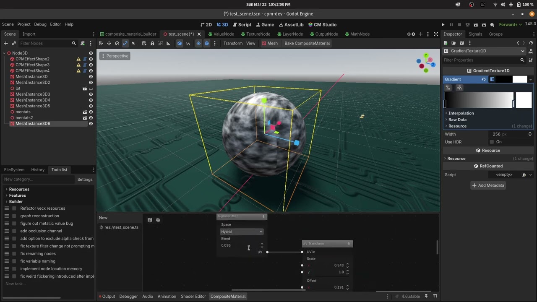Switch to the AssetLib workspace
The image size is (537, 302).
click(x=291, y=25)
